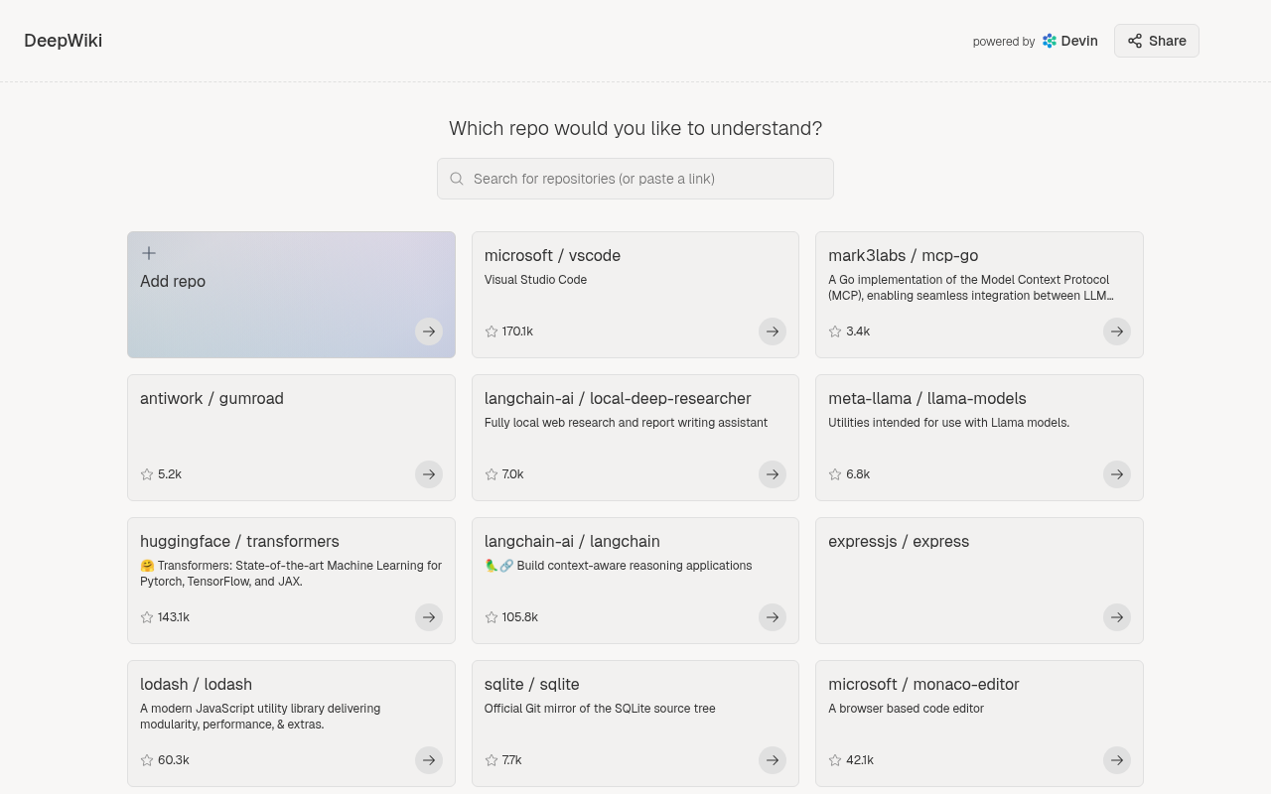This screenshot has width=1271, height=794.
Task: Click the Add repo label
Action: [173, 281]
